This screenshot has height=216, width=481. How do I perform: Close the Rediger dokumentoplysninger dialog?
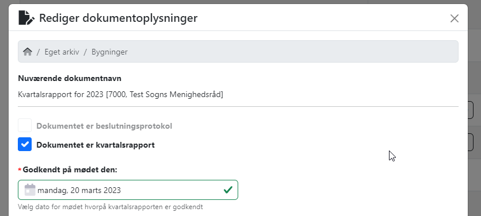454,18
